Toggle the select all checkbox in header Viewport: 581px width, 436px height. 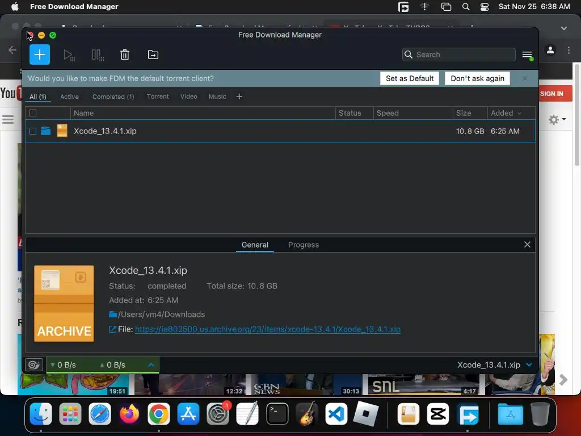click(x=33, y=113)
